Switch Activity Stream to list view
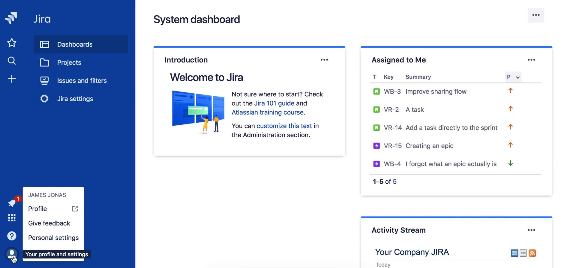 click(523, 253)
